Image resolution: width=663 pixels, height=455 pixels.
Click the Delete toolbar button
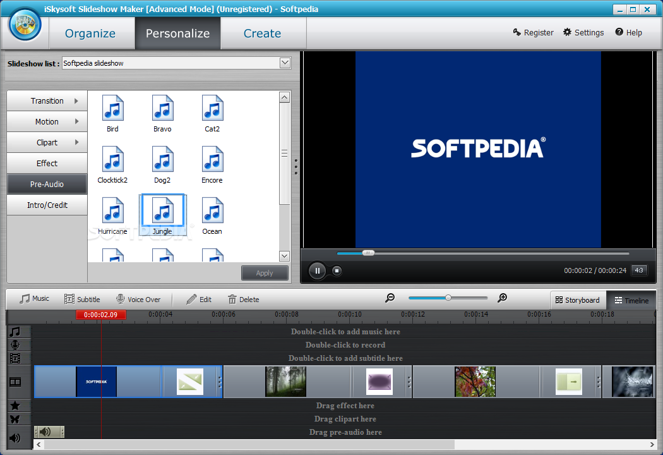tap(244, 300)
